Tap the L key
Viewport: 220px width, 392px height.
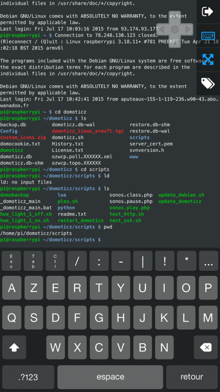(186, 318)
